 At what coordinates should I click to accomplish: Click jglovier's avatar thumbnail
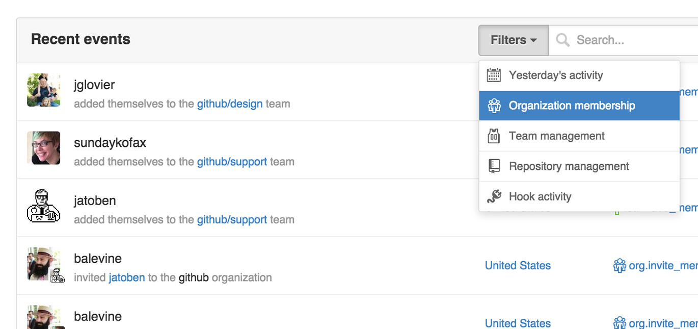click(44, 90)
